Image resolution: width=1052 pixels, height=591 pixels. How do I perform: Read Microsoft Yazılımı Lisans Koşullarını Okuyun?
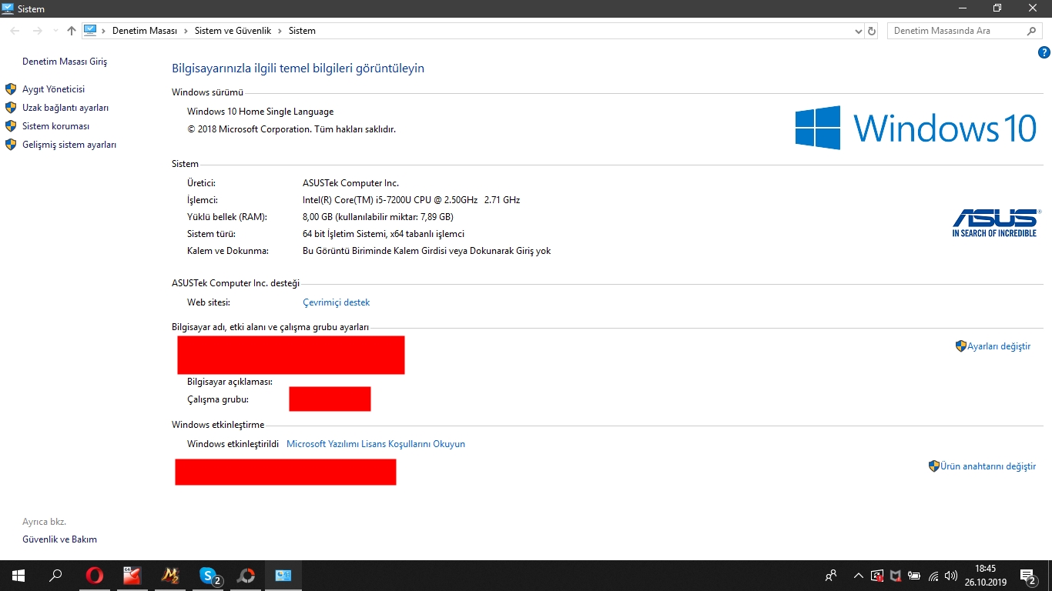(x=376, y=444)
